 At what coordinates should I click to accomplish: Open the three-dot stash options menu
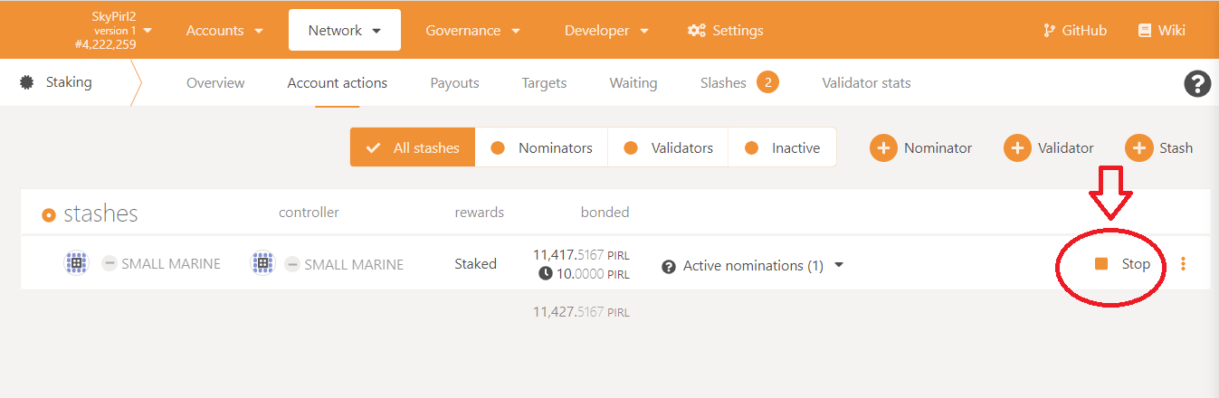pos(1184,264)
